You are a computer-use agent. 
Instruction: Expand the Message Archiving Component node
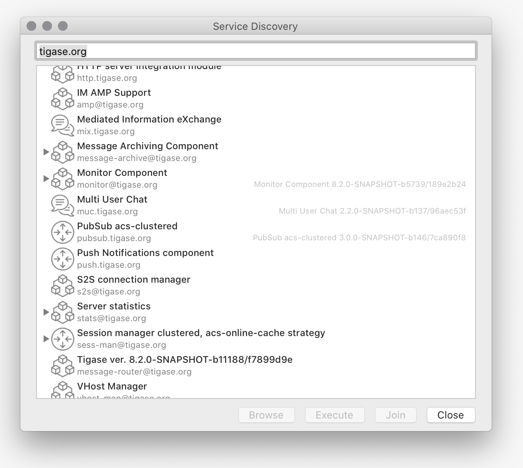pos(46,152)
